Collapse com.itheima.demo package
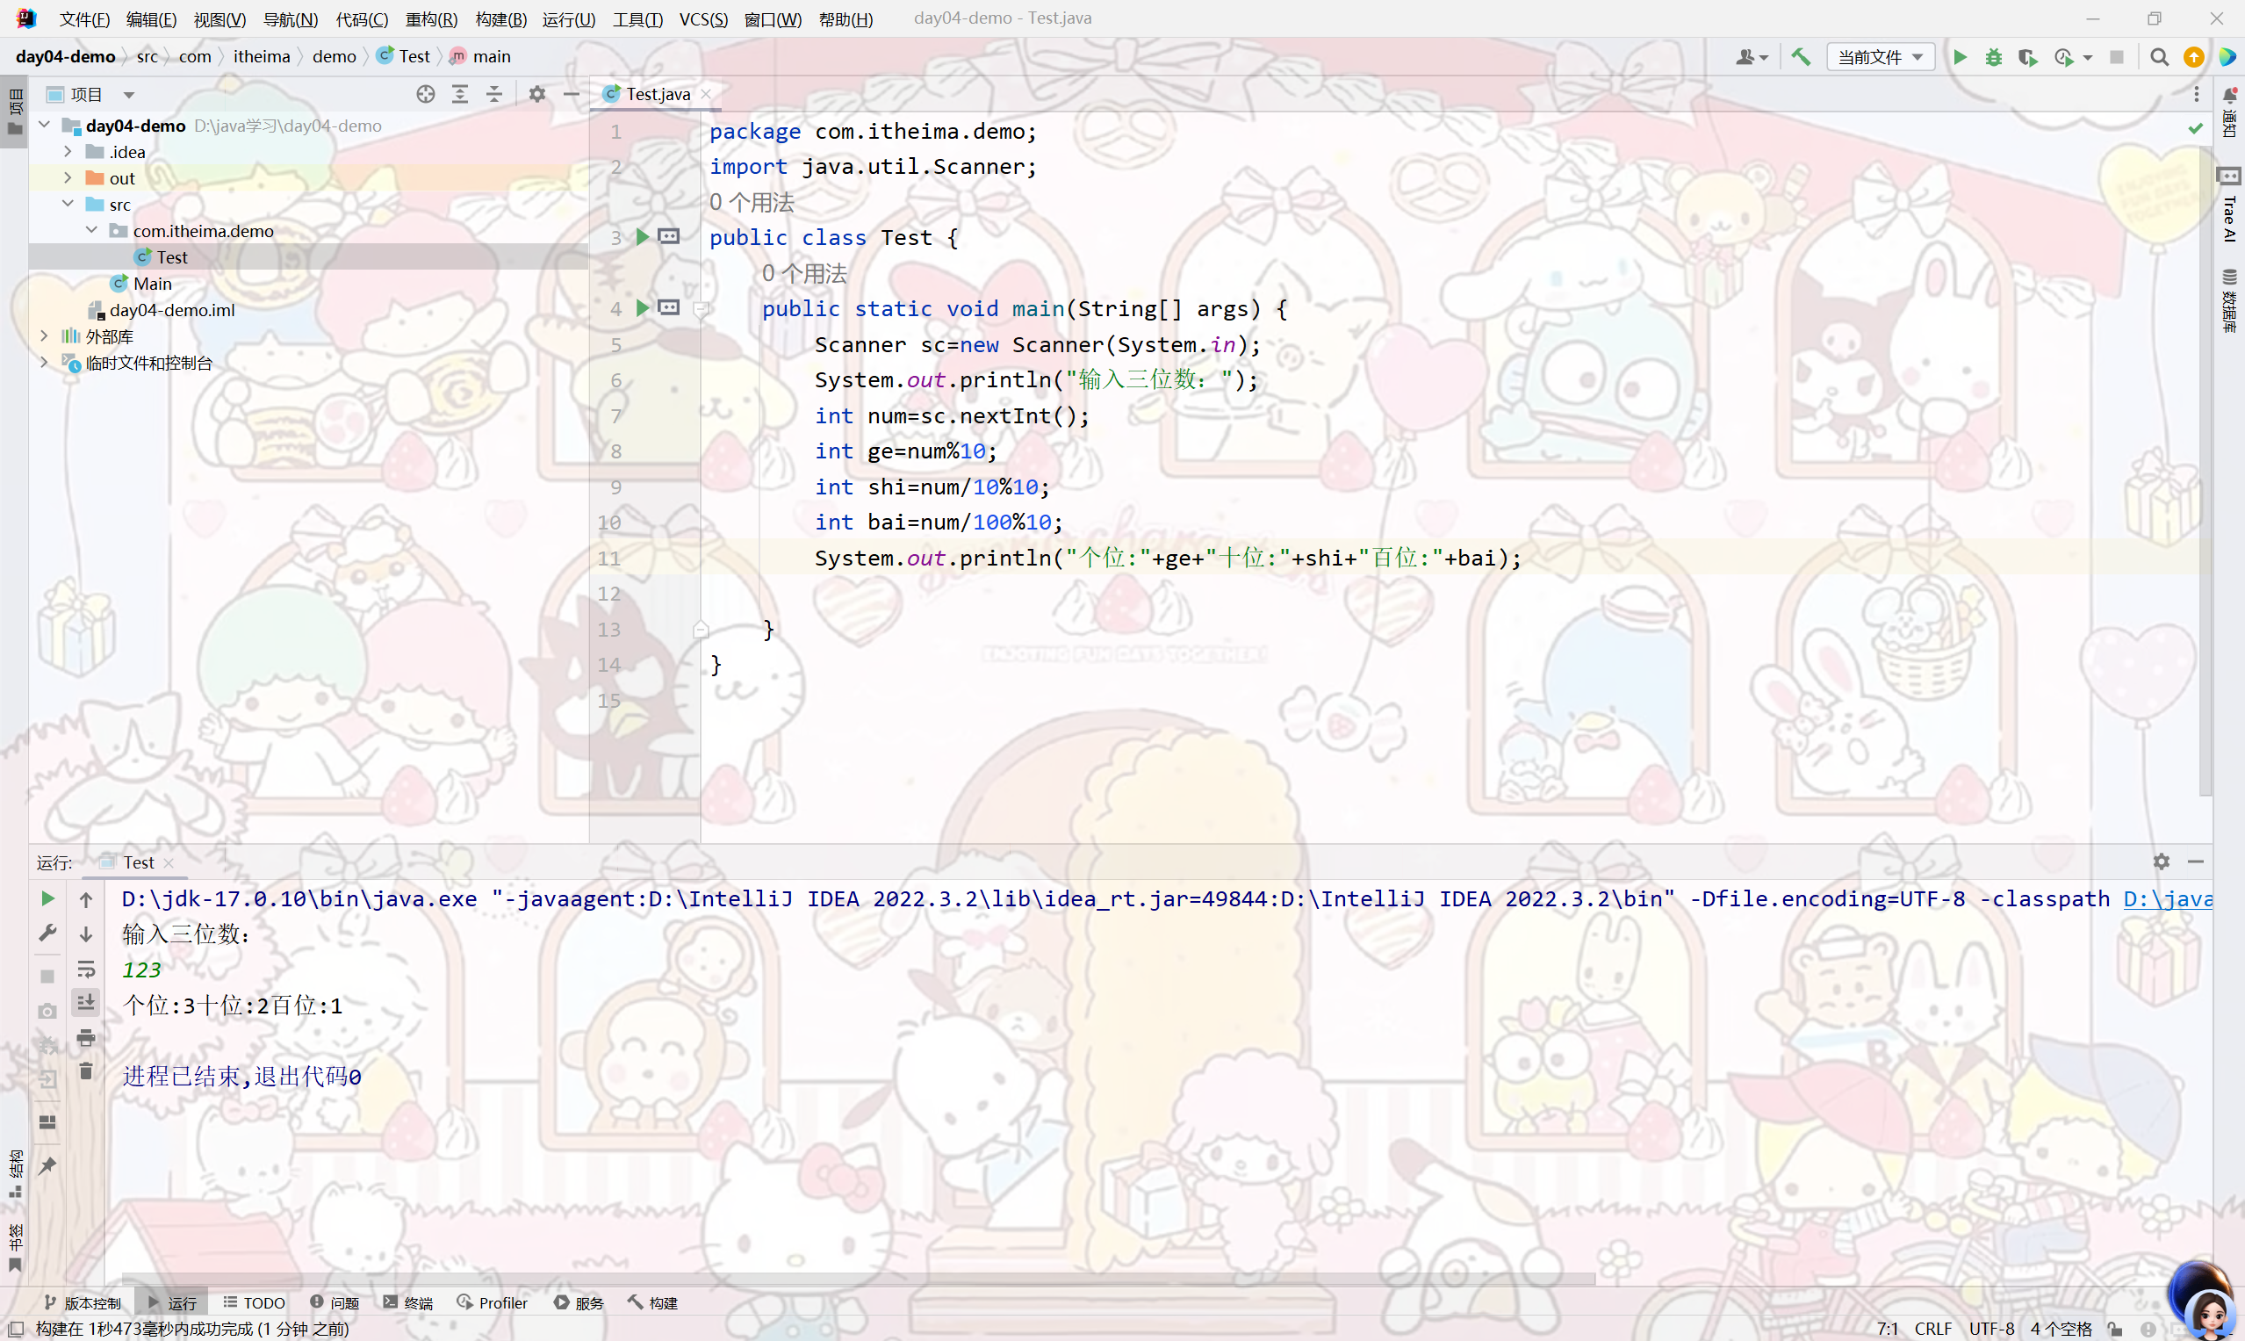This screenshot has height=1341, width=2245. click(x=91, y=230)
